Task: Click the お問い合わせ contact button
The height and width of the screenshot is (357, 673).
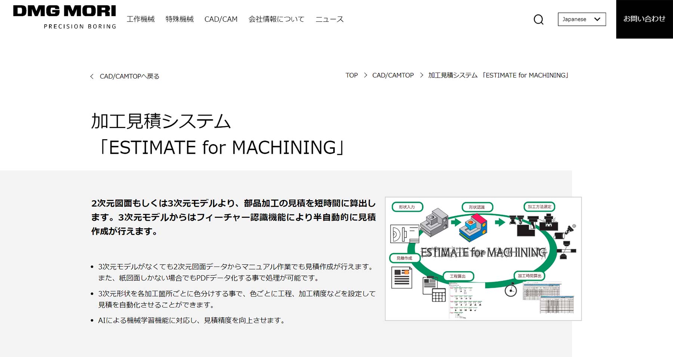Action: 644,19
